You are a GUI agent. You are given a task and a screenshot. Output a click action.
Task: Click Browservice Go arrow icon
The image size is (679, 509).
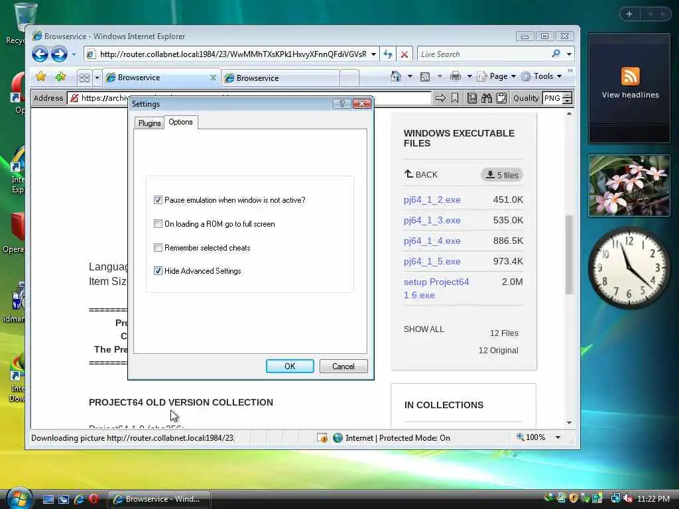(x=440, y=98)
